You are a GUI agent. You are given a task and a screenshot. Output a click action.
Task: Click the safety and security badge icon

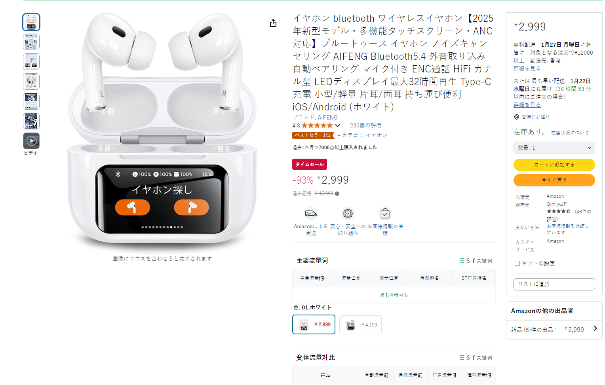[x=348, y=214]
